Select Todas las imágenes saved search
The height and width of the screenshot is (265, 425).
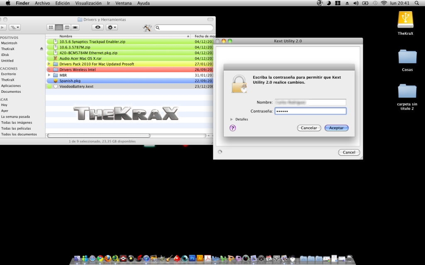click(x=17, y=123)
